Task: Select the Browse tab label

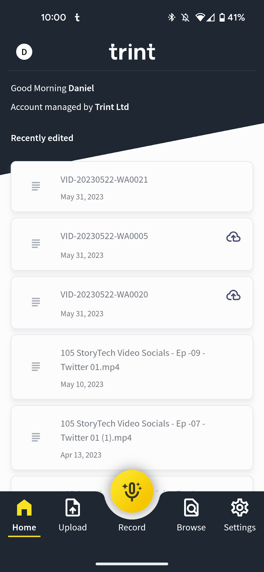Action: click(191, 528)
